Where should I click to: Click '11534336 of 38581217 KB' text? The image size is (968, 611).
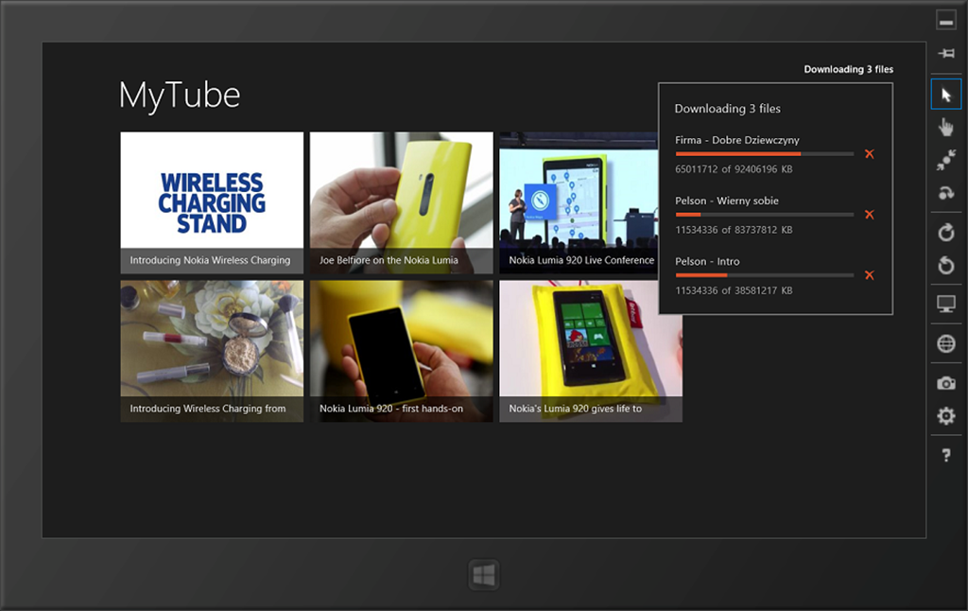click(x=734, y=290)
